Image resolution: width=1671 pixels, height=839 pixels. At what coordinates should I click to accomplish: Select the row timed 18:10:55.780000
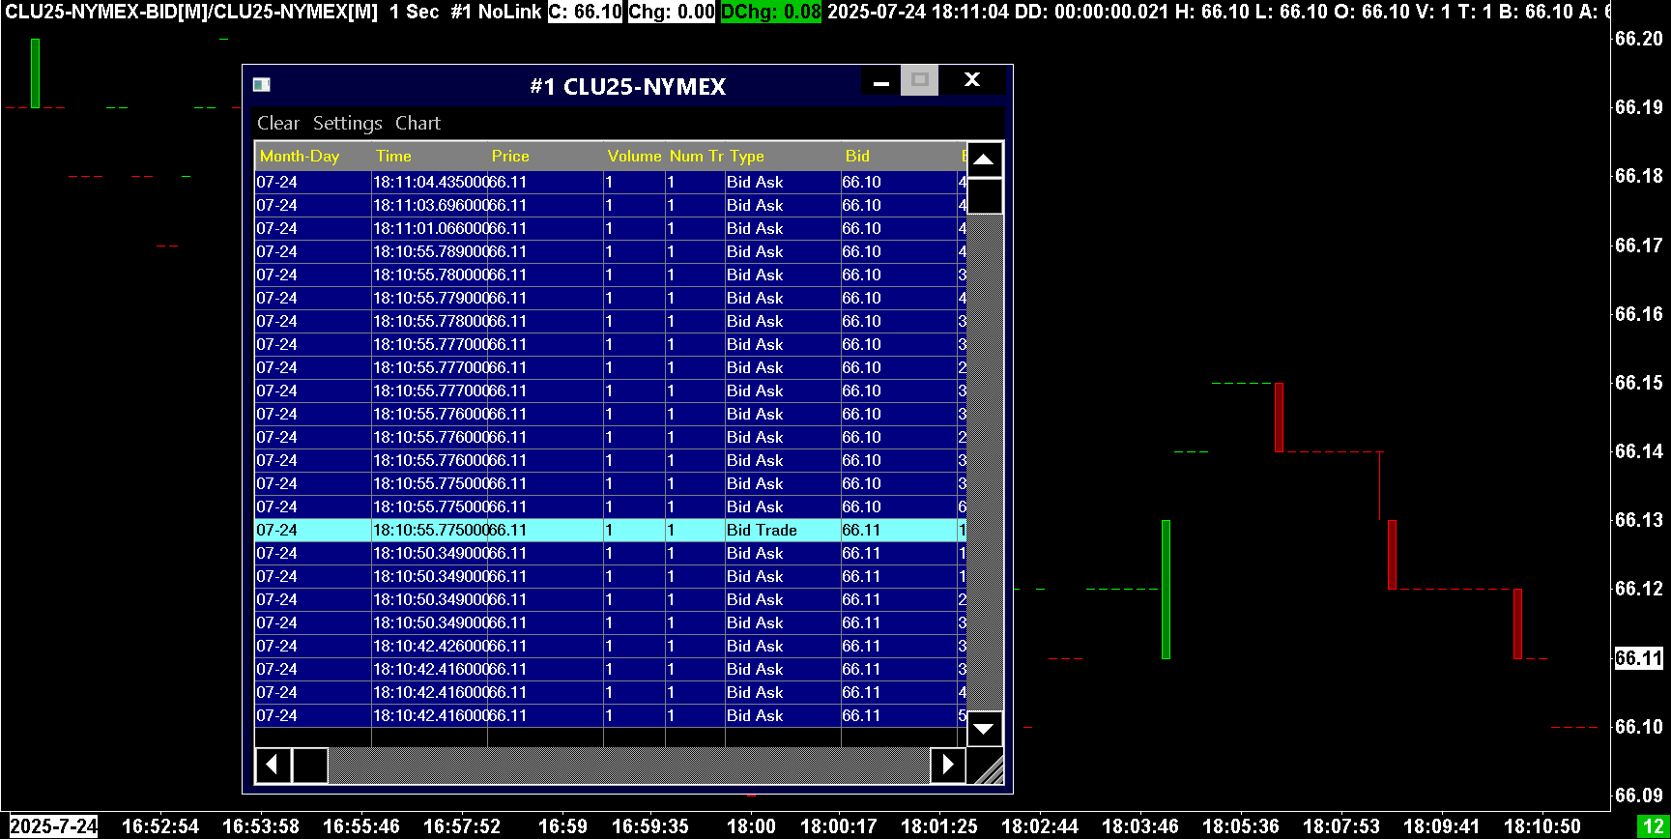coord(610,275)
